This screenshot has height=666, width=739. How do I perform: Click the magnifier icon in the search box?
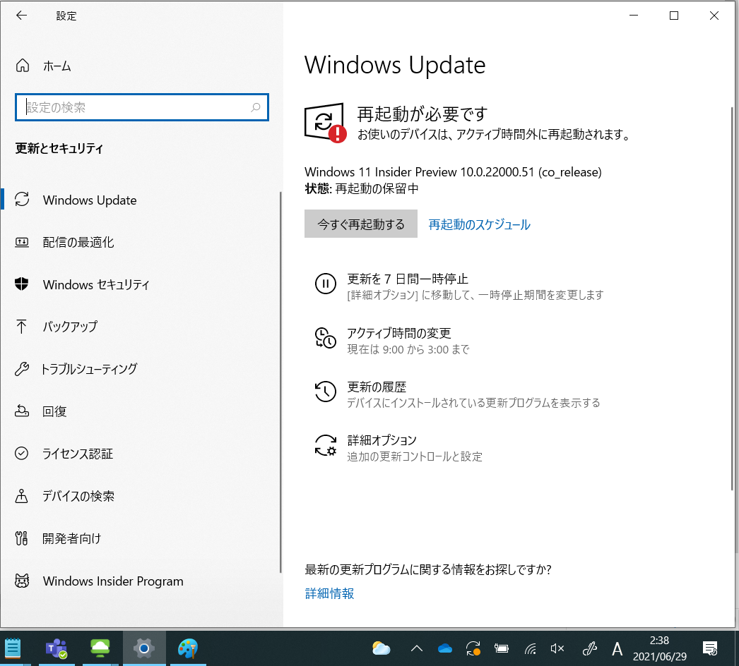[256, 107]
